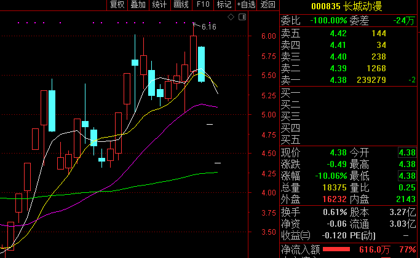Click the 复权 toolbar button

tap(117, 5)
